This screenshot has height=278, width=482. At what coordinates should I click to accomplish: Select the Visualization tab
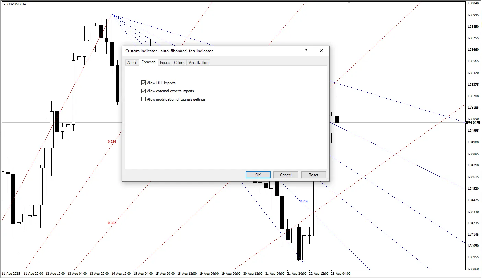coord(198,63)
